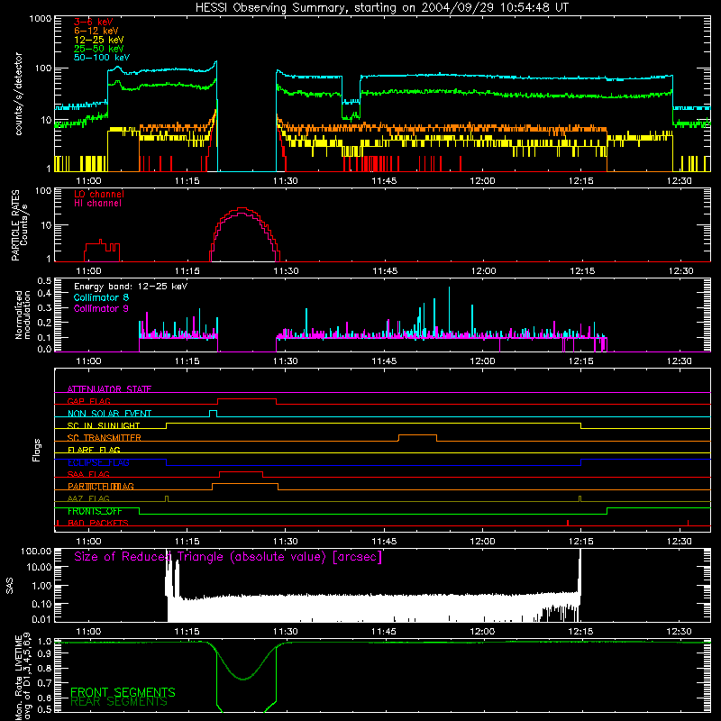Click the 1000 tick on the count-rate axis
This screenshot has height=721, width=721.
[x=40, y=19]
